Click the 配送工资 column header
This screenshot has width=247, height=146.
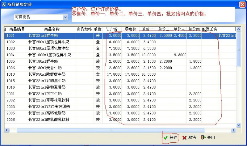tap(210, 29)
